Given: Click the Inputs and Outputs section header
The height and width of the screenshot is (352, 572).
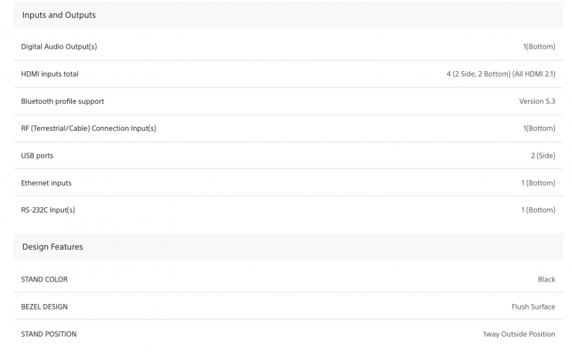Looking at the screenshot, I should click(59, 15).
